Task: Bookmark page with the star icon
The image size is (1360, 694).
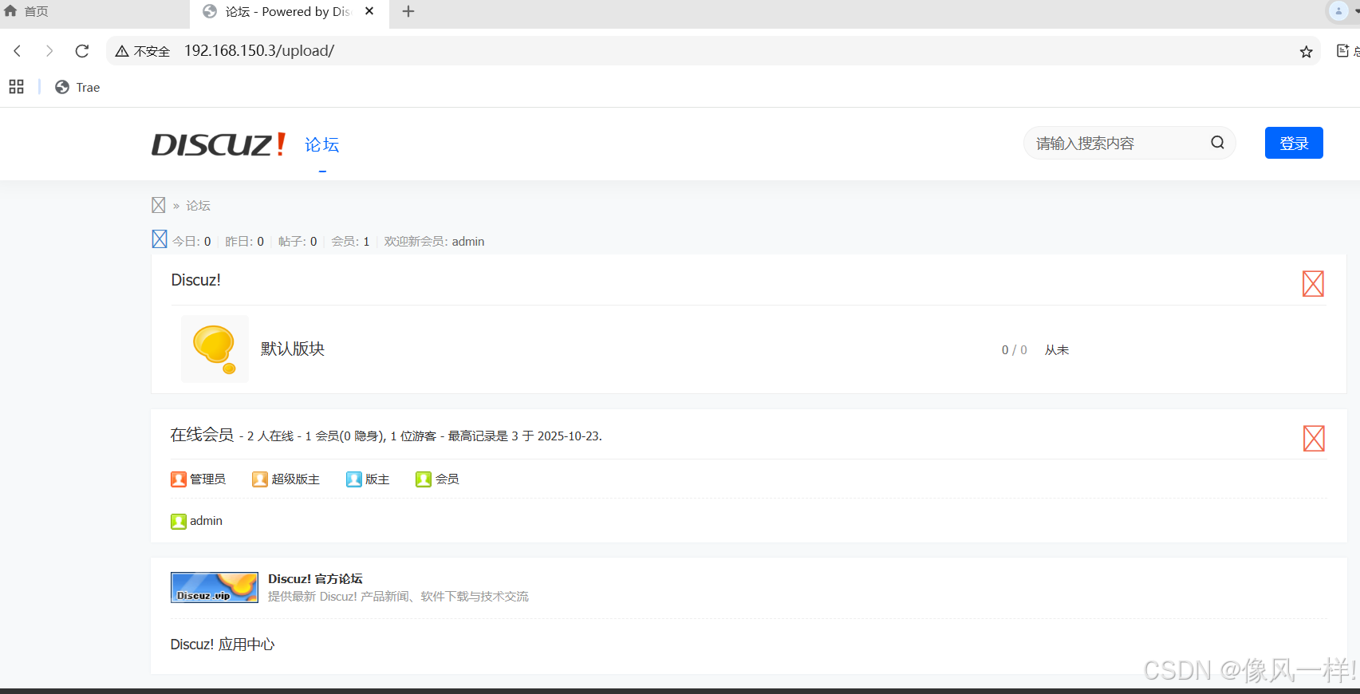Action: coord(1306,52)
